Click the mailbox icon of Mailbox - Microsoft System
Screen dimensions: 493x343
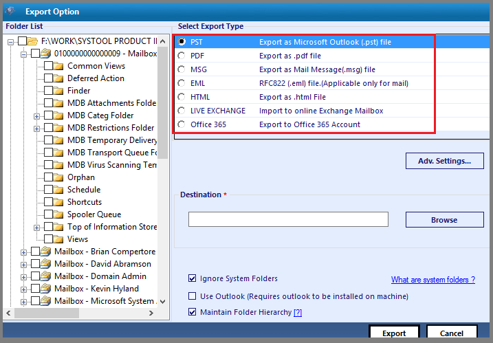[x=46, y=301]
